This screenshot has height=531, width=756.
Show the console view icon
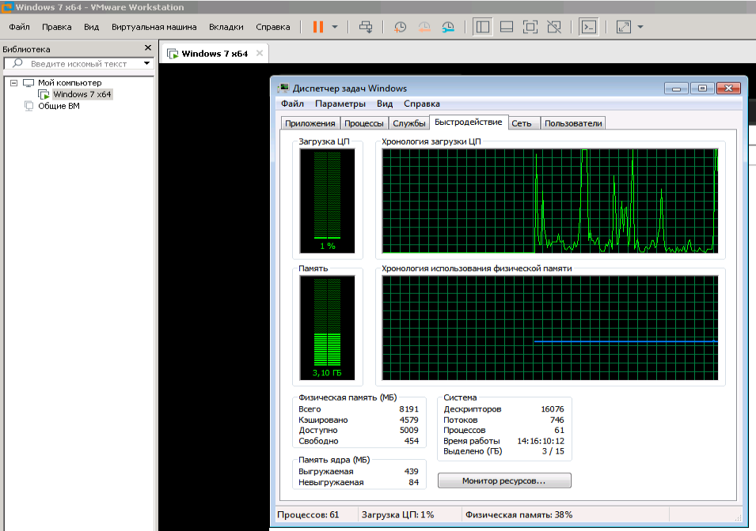coord(588,27)
